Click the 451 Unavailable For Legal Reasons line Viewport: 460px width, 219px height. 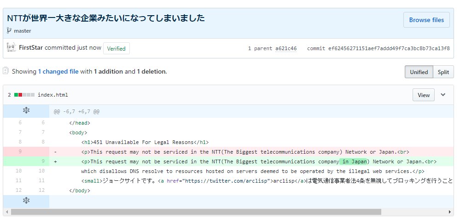145,142
